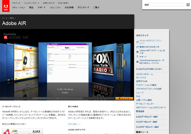Click the FAQ sidebar link
191x134 pixels.
pos(138,96)
